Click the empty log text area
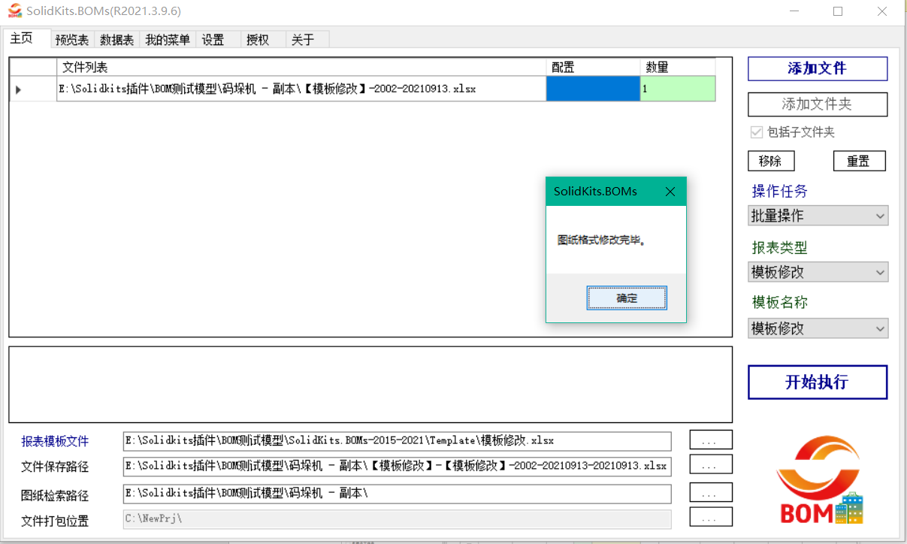Screen dimensions: 907x544 point(370,384)
